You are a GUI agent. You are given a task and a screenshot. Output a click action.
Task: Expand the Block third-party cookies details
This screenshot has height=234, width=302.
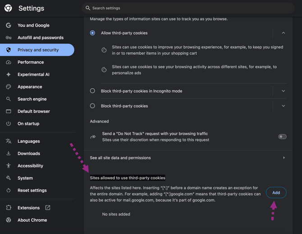click(283, 106)
